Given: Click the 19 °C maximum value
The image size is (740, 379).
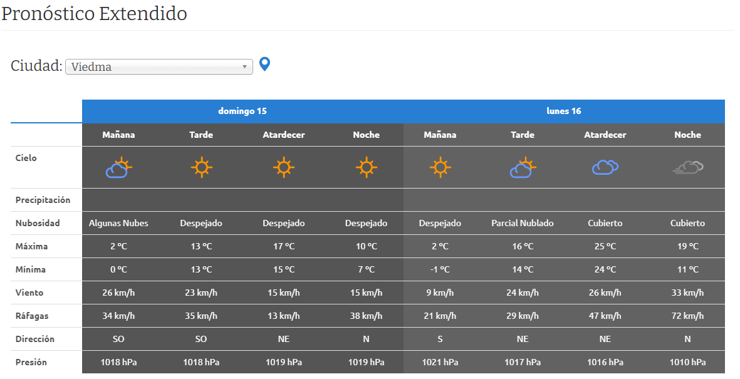Looking at the screenshot, I should [687, 246].
